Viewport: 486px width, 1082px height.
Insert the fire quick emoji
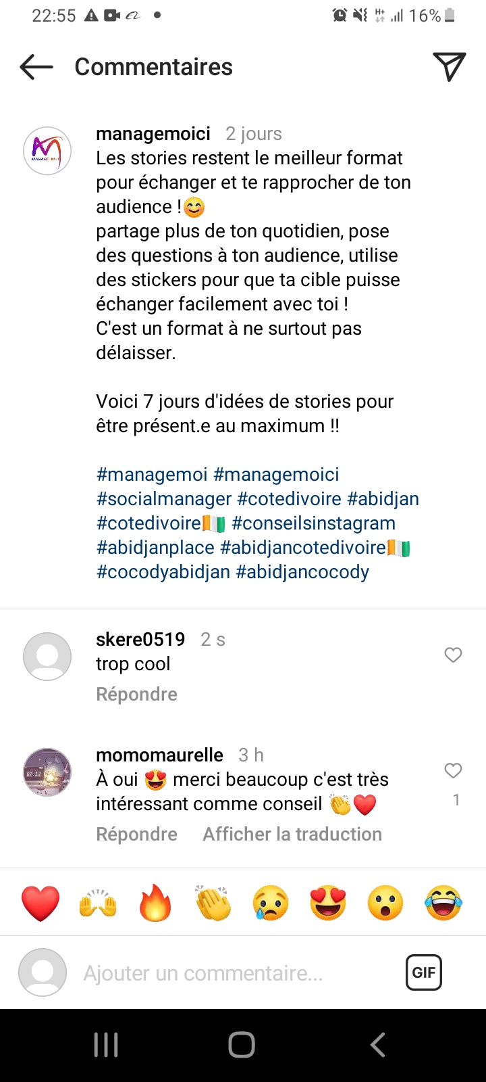tap(155, 903)
